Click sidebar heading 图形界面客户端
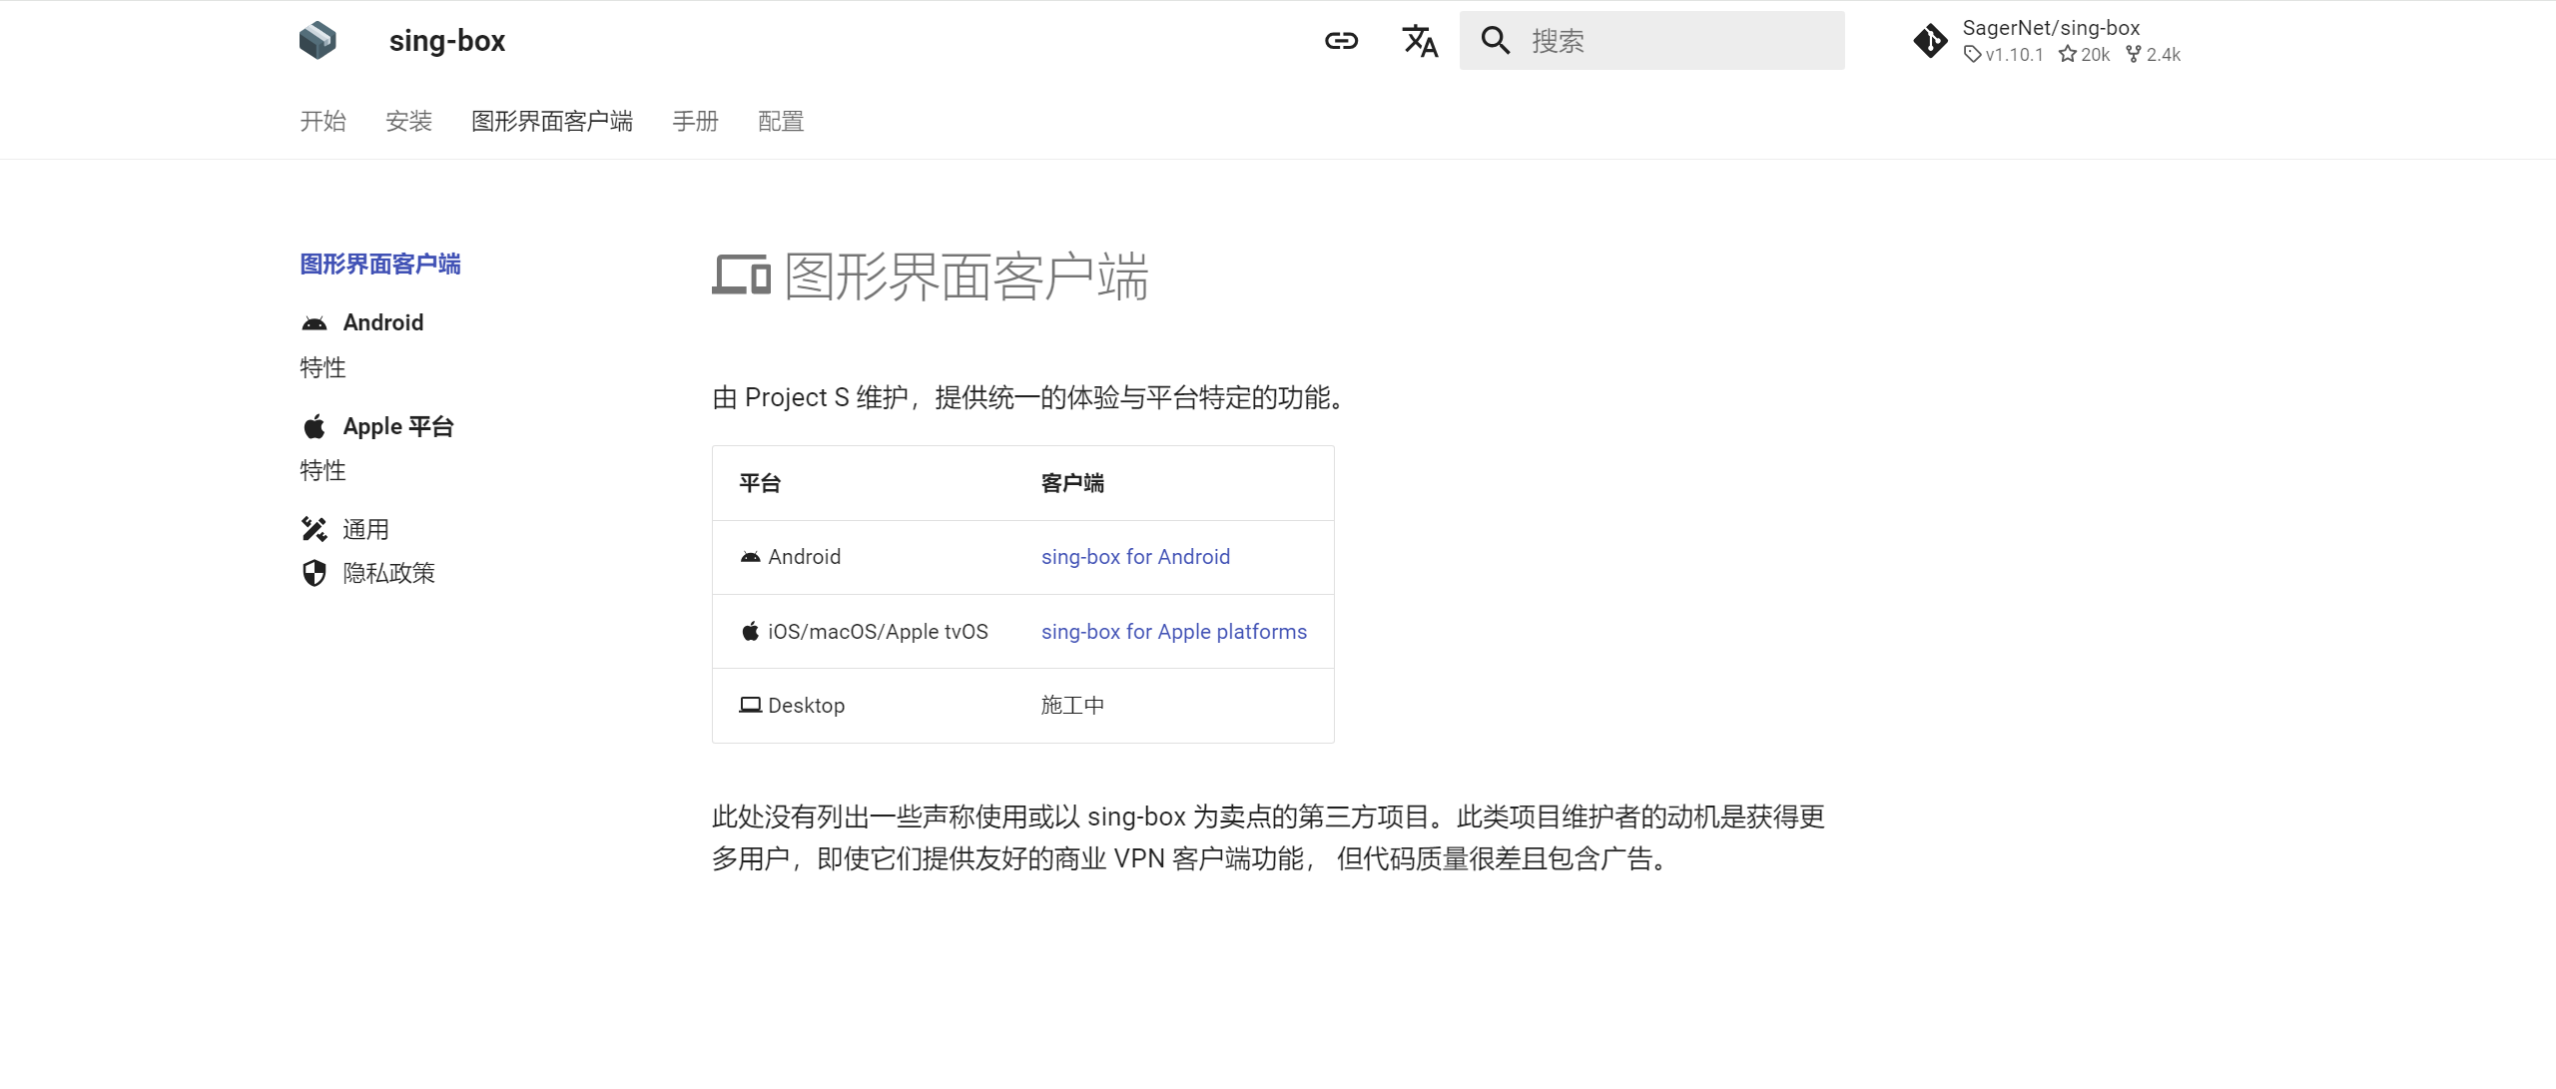2556x1089 pixels. (x=380, y=265)
